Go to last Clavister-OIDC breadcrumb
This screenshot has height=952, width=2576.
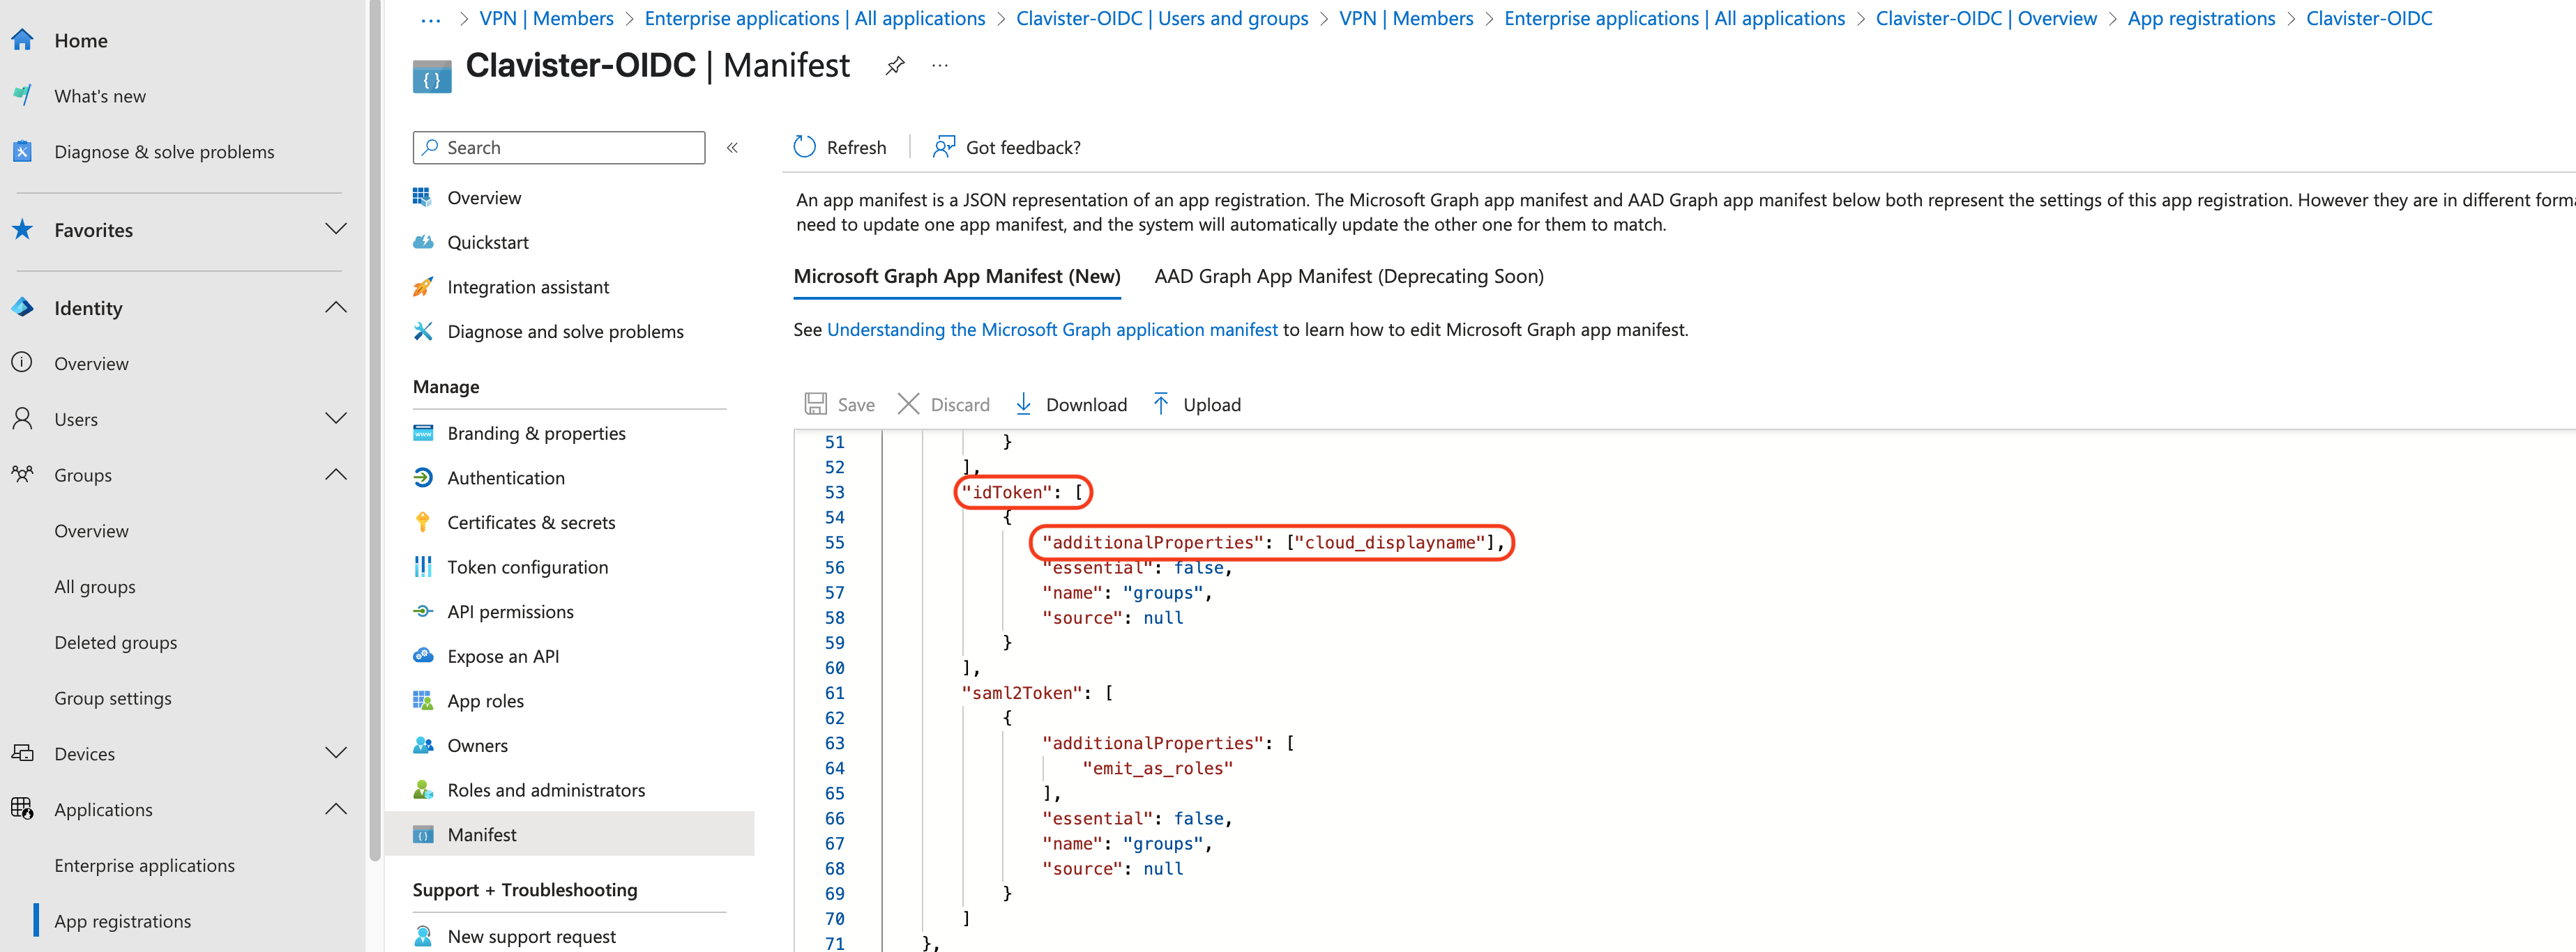point(2368,18)
